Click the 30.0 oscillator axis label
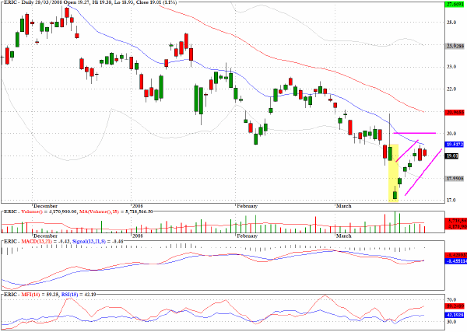Screen dimensions: 467x332 coord(451,322)
